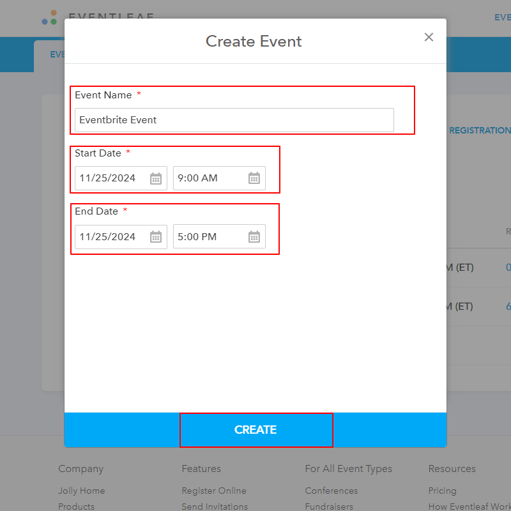Click the CREATE button
Image resolution: width=511 pixels, height=511 pixels.
[x=256, y=430]
